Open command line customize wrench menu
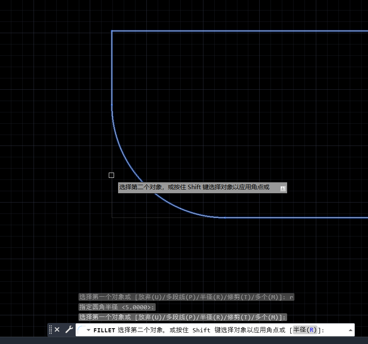368x344 pixels. point(69,329)
